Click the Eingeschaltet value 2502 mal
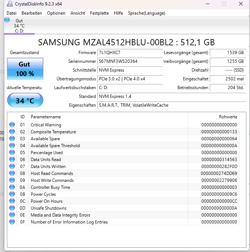Viewport: 250px width, 252px height. (x=228, y=79)
